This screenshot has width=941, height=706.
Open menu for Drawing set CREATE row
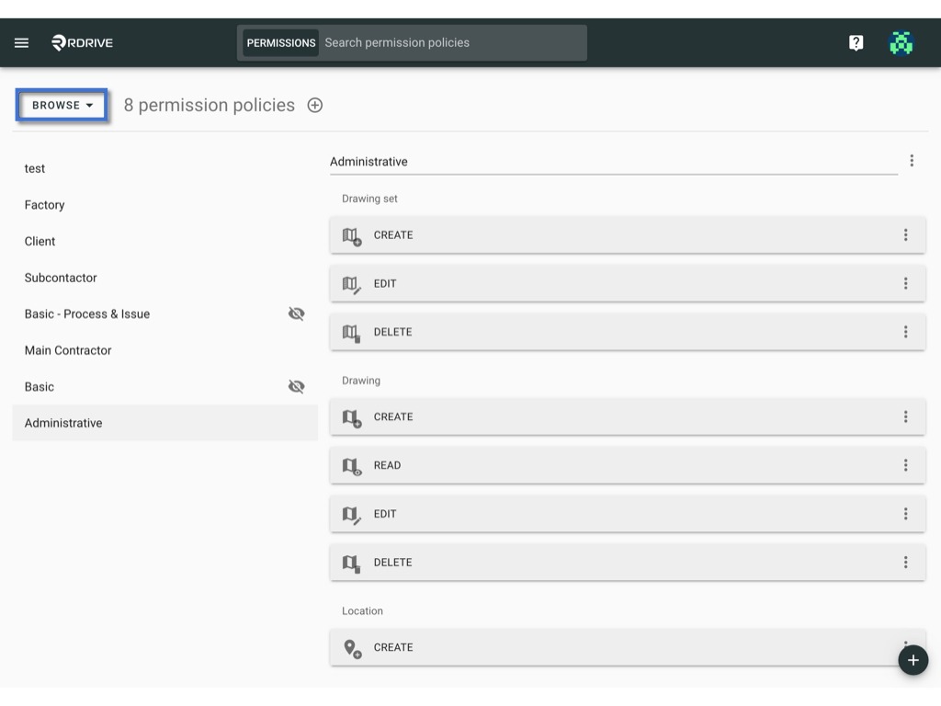[x=905, y=234]
